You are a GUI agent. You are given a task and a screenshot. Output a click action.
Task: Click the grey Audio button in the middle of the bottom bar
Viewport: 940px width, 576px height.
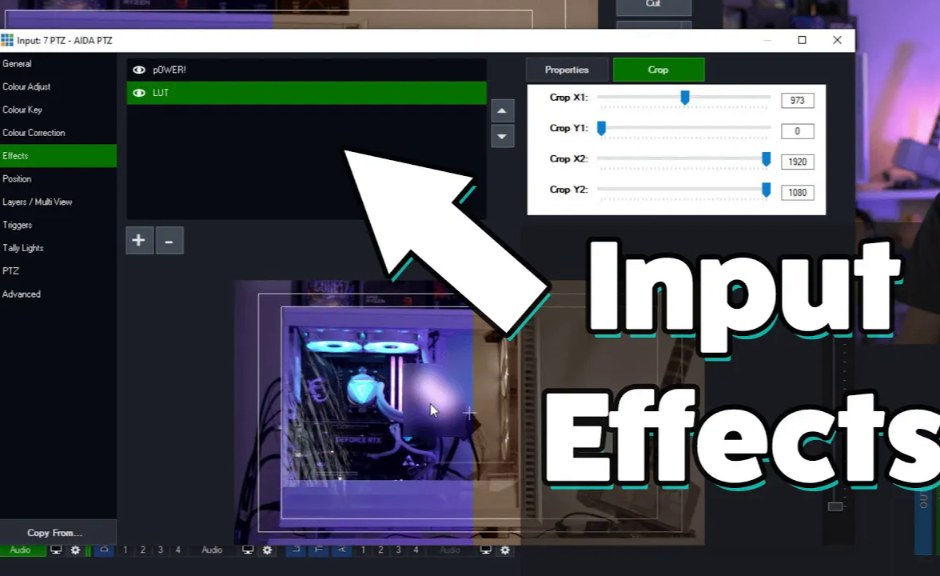213,550
